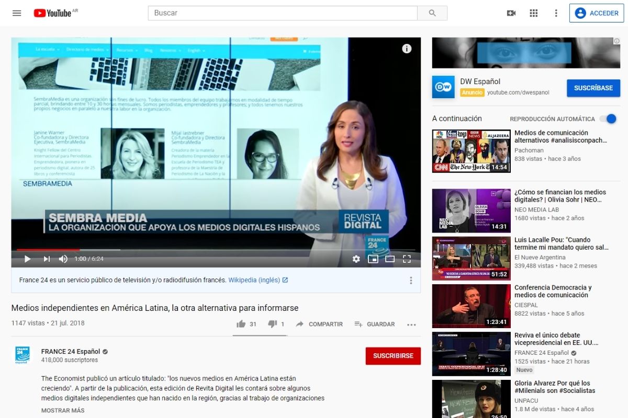Enter fullscreen mode
Image resolution: width=628 pixels, height=418 pixels.
point(407,259)
